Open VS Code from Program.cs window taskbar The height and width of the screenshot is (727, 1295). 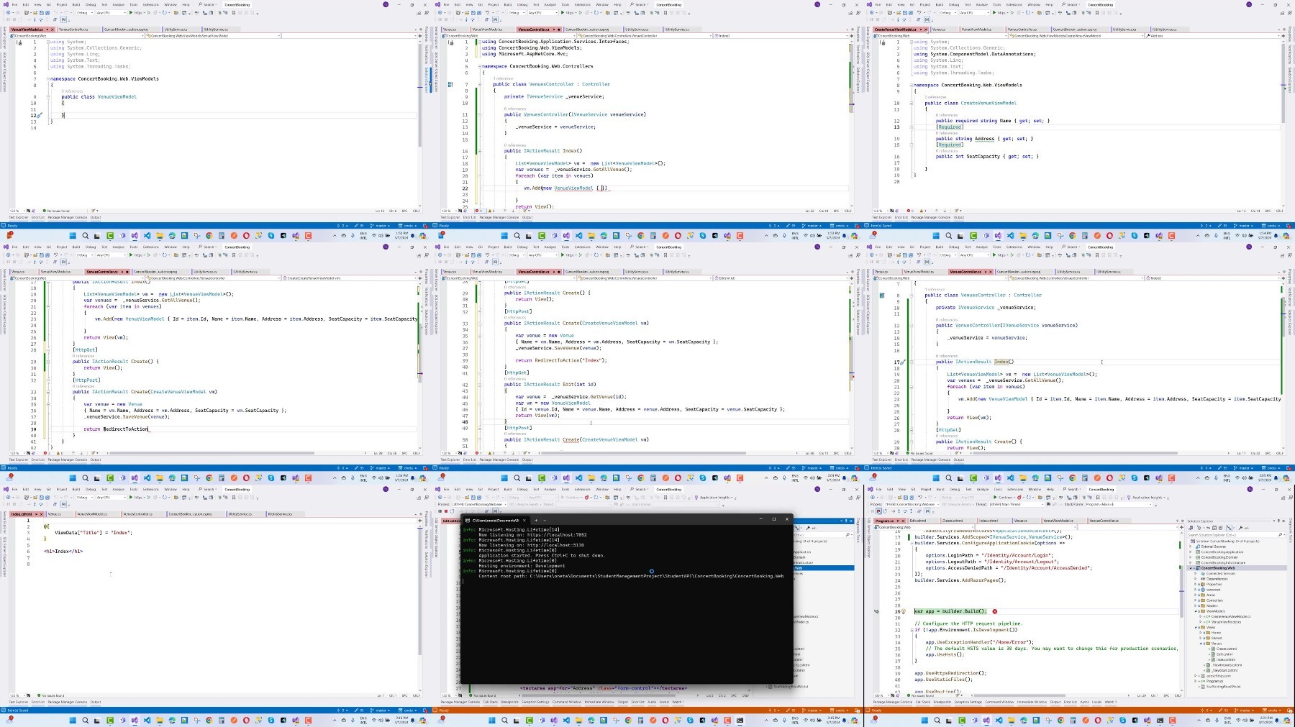click(999, 720)
